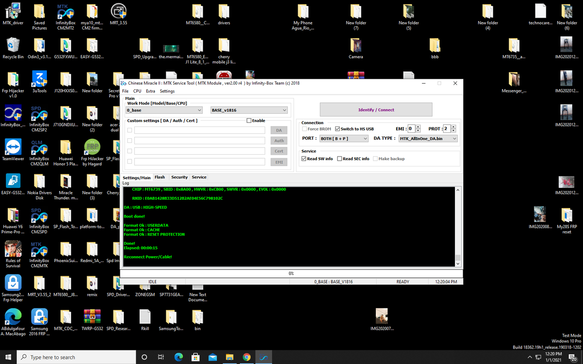This screenshot has width=583, height=364.
Task: Open Google Chrome from the taskbar
Action: point(246,357)
